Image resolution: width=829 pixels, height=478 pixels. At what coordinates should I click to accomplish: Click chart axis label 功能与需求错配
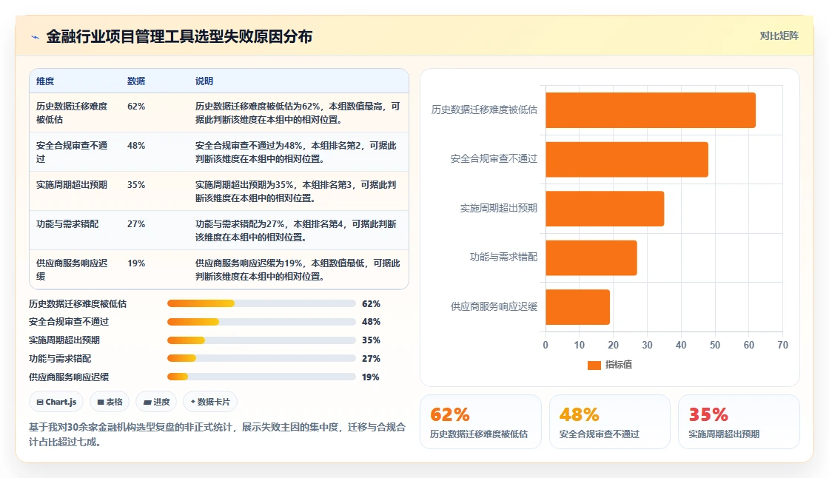(503, 257)
